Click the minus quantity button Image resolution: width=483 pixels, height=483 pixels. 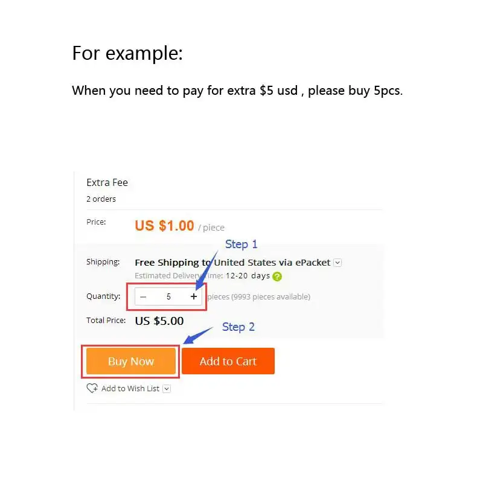pyautogui.click(x=143, y=296)
